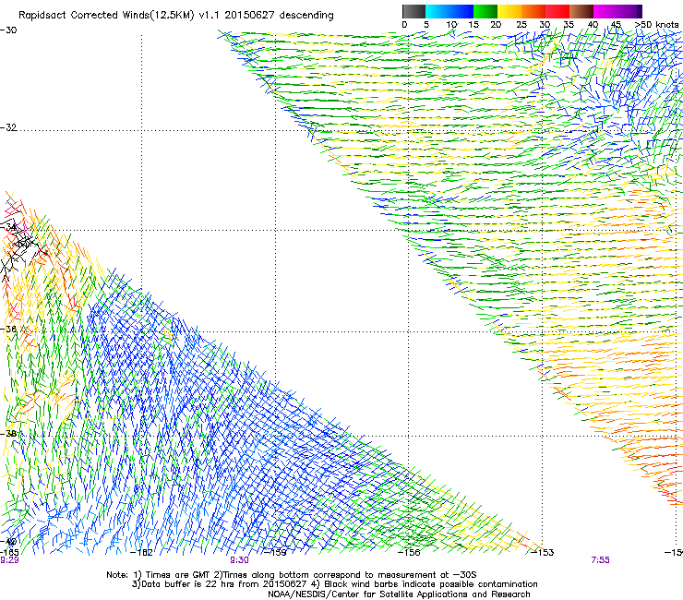Click the blue 10-15 knots legend swatch
This screenshot has height=600, width=683.
pyautogui.click(x=461, y=11)
